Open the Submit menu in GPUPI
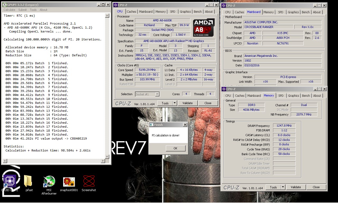 click(22, 10)
